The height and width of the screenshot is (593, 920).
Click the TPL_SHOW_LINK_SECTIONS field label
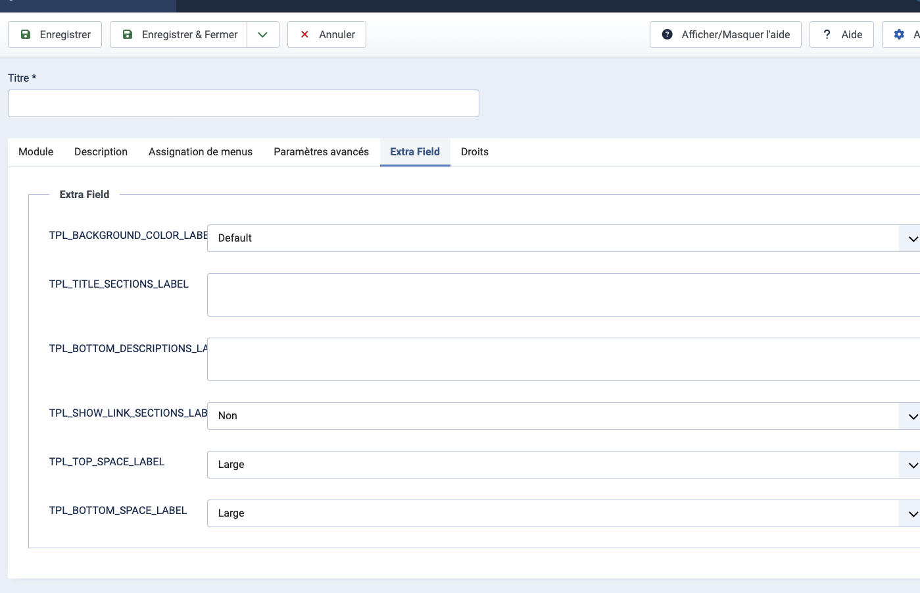(x=128, y=413)
